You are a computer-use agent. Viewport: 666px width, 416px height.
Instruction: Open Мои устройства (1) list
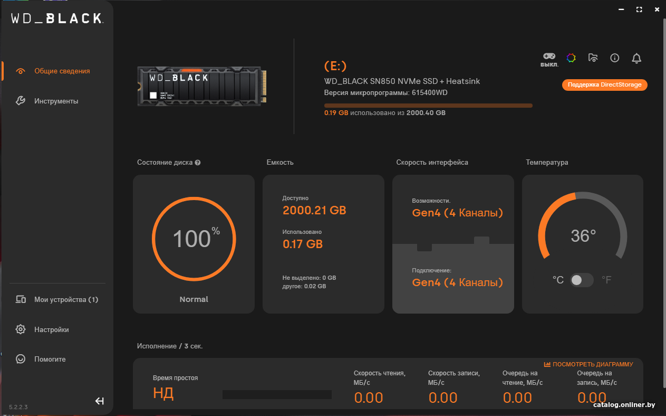click(x=56, y=299)
